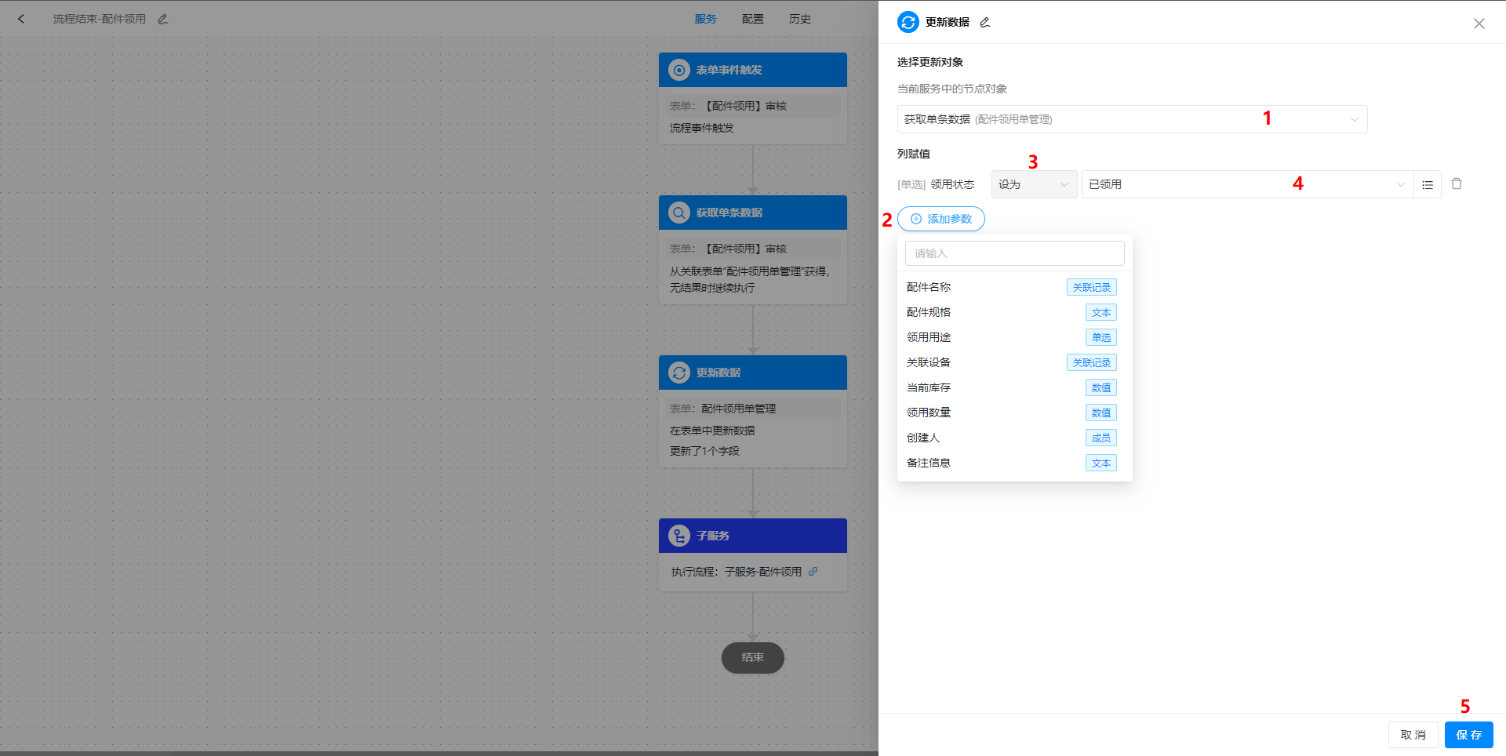Delete the 领用状态 parameter row
Screen dimensions: 1506x756
click(x=1457, y=184)
